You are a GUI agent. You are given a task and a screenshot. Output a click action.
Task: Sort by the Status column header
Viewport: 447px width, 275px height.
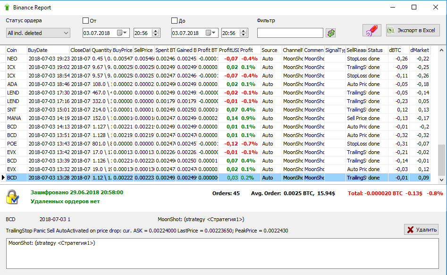[377, 50]
